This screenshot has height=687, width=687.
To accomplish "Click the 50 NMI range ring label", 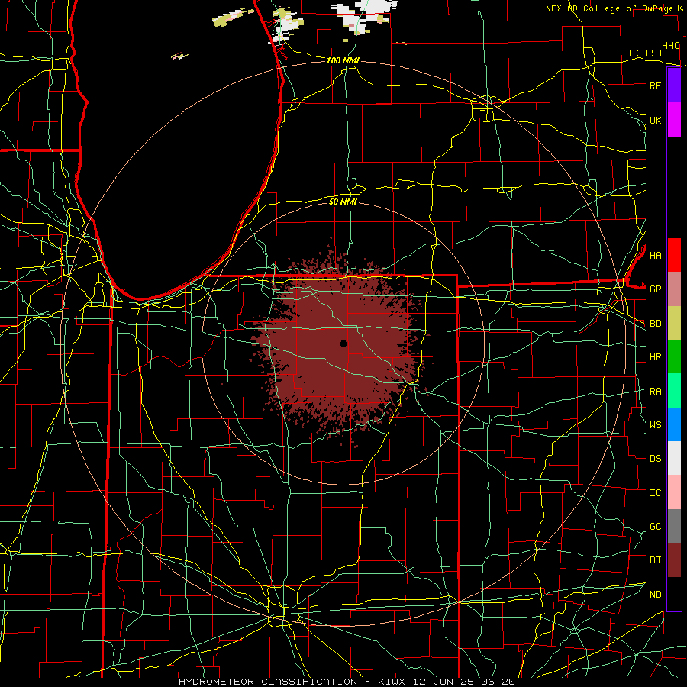I will coord(343,202).
